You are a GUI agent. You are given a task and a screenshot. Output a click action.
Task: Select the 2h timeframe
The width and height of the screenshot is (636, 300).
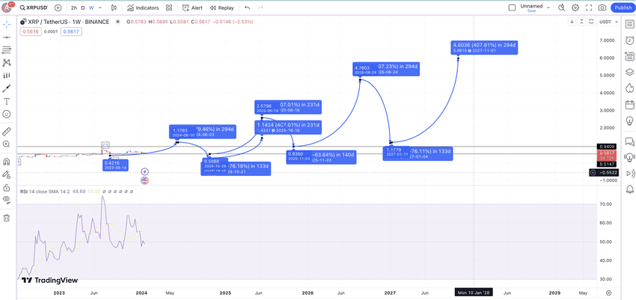click(73, 7)
